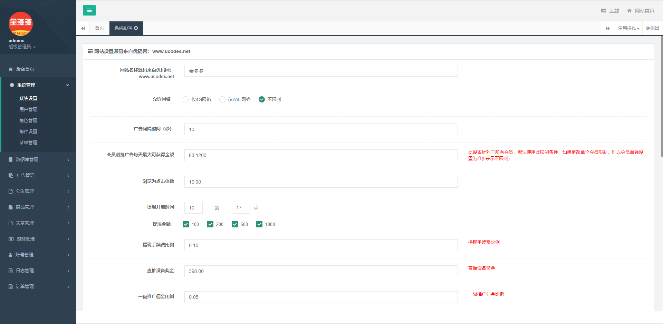Select the 仅4G网络 radio option
This screenshot has width=663, height=324.
pyautogui.click(x=186, y=99)
